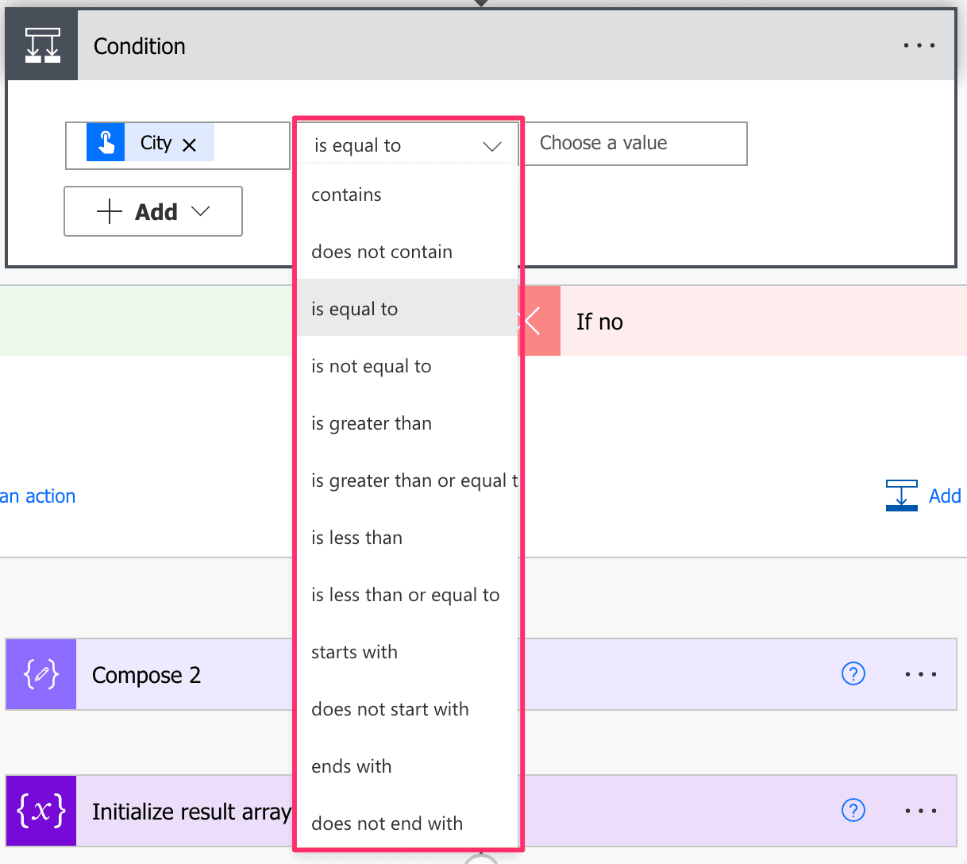Open the Condition card options menu

point(919,45)
